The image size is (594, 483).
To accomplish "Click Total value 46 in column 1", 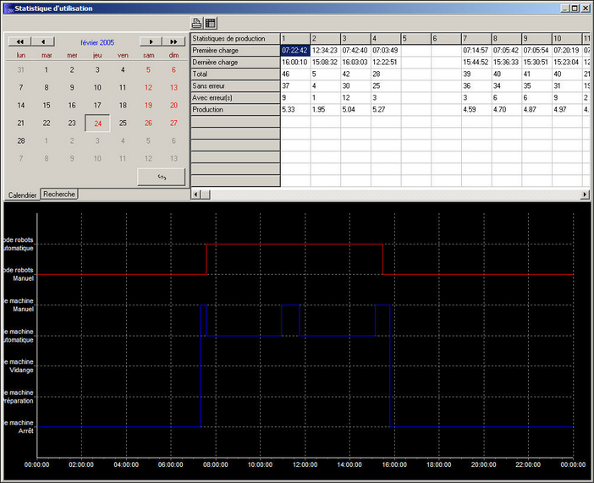I will tap(295, 74).
